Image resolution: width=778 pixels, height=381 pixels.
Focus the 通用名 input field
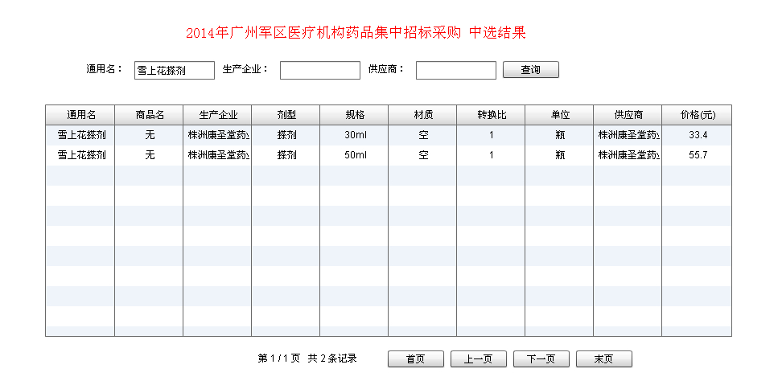tap(175, 71)
